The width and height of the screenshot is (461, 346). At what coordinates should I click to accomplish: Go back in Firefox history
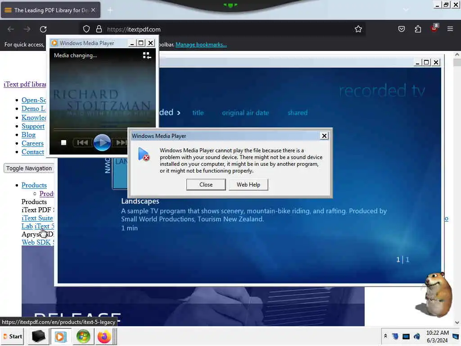click(11, 29)
